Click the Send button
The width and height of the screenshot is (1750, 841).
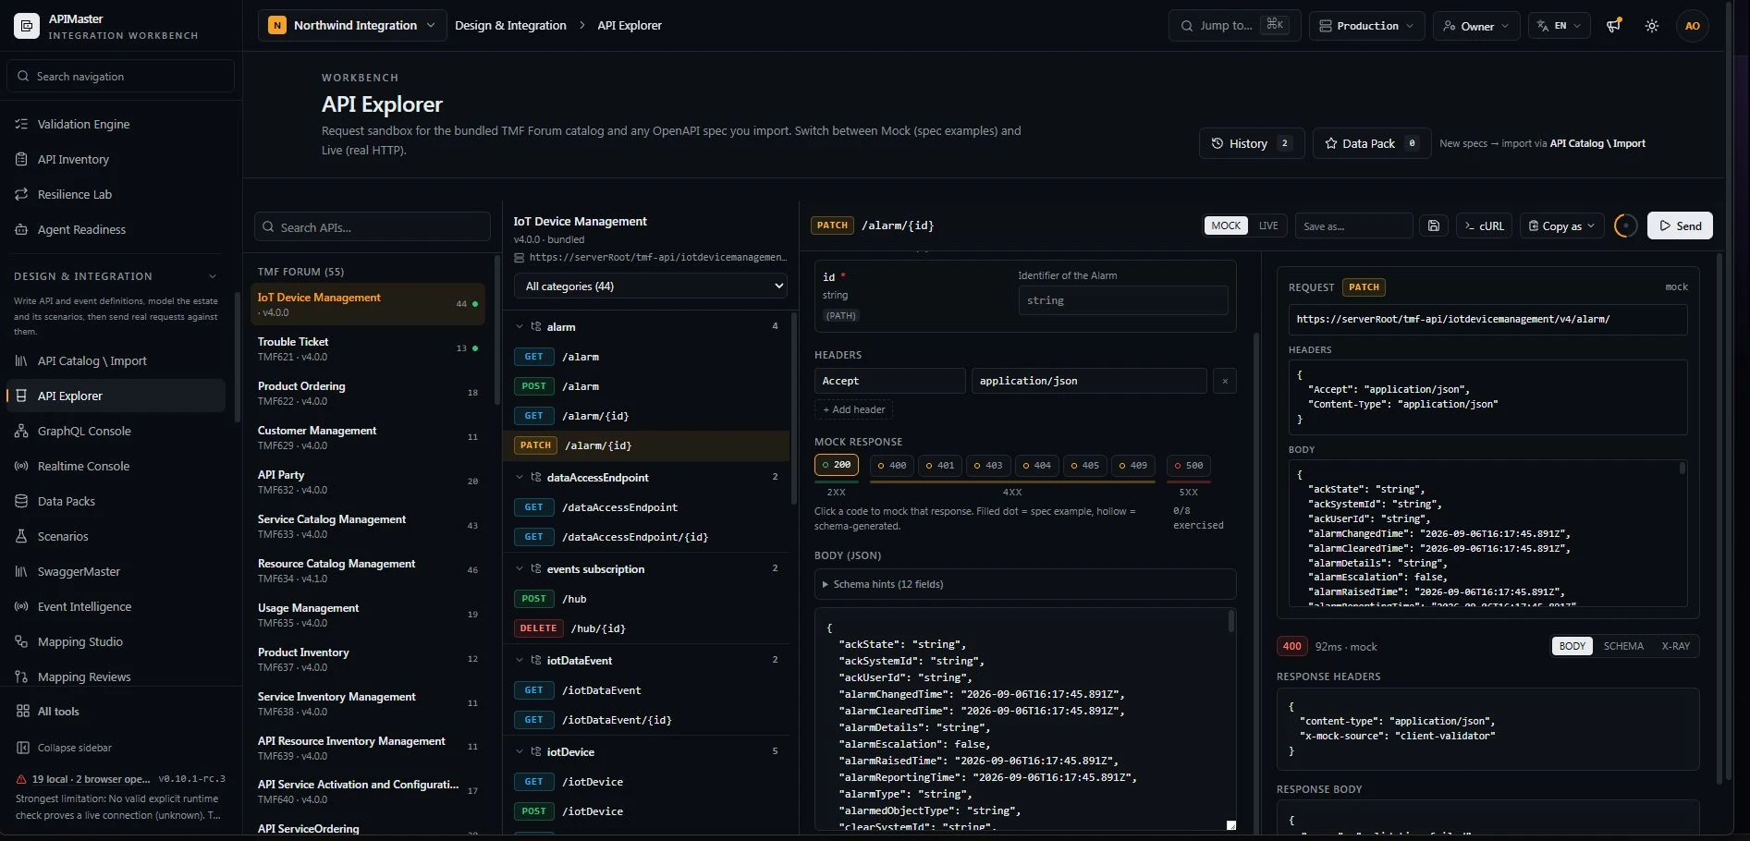1680,225
